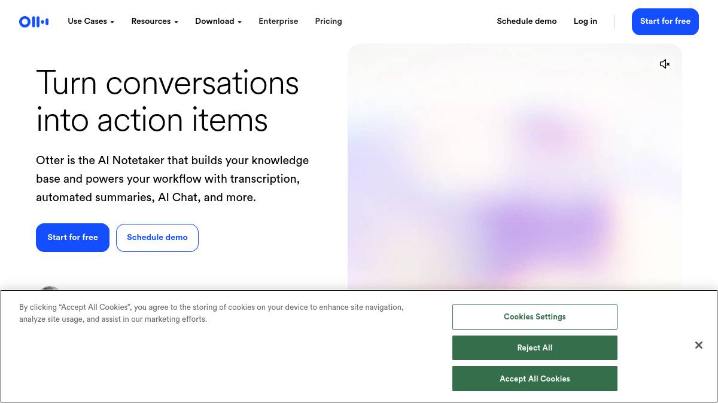Viewport: 718px width, 403px height.
Task: Click the "Turn conversations into action items" headline
Action: (168, 101)
